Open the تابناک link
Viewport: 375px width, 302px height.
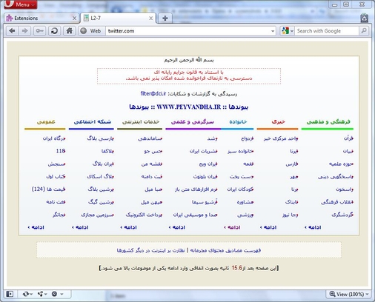(x=291, y=202)
